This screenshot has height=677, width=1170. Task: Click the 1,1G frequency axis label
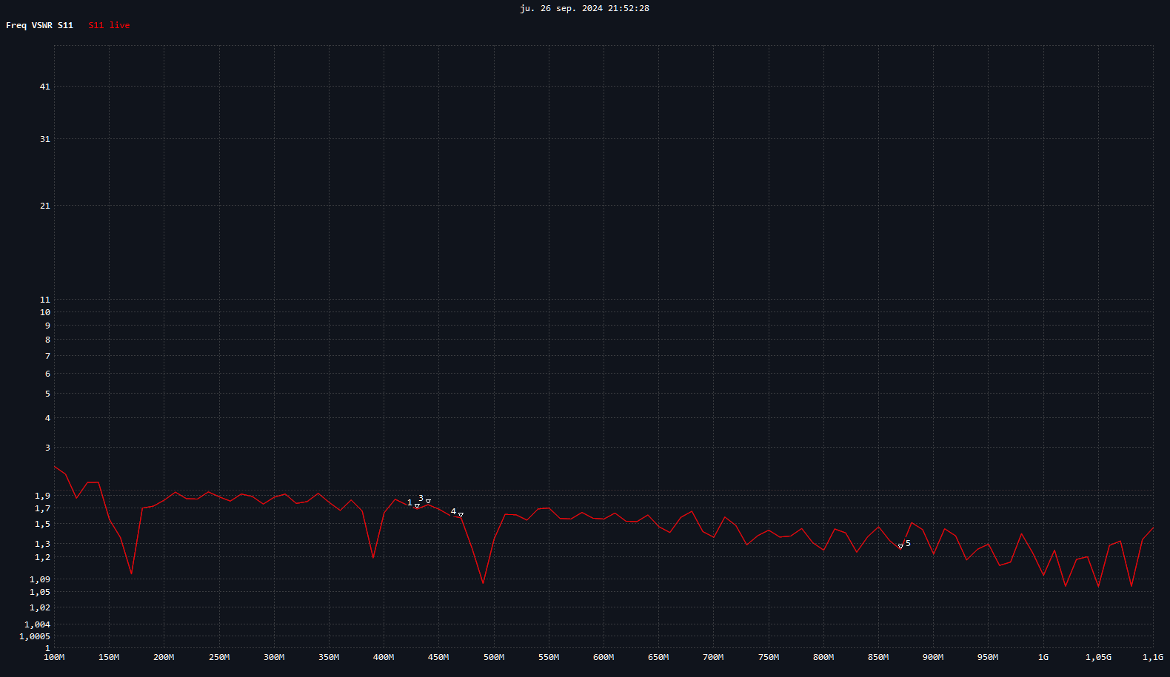pyautogui.click(x=1152, y=657)
